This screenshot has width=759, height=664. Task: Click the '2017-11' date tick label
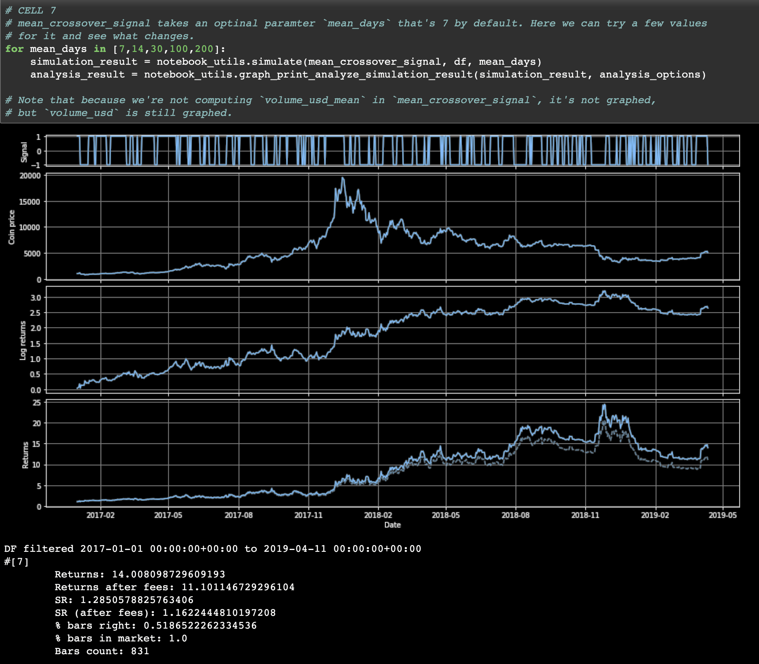pyautogui.click(x=309, y=515)
